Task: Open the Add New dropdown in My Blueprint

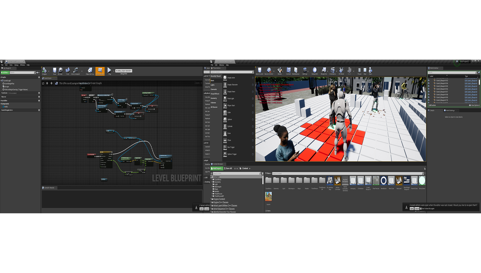Action: click(5, 73)
